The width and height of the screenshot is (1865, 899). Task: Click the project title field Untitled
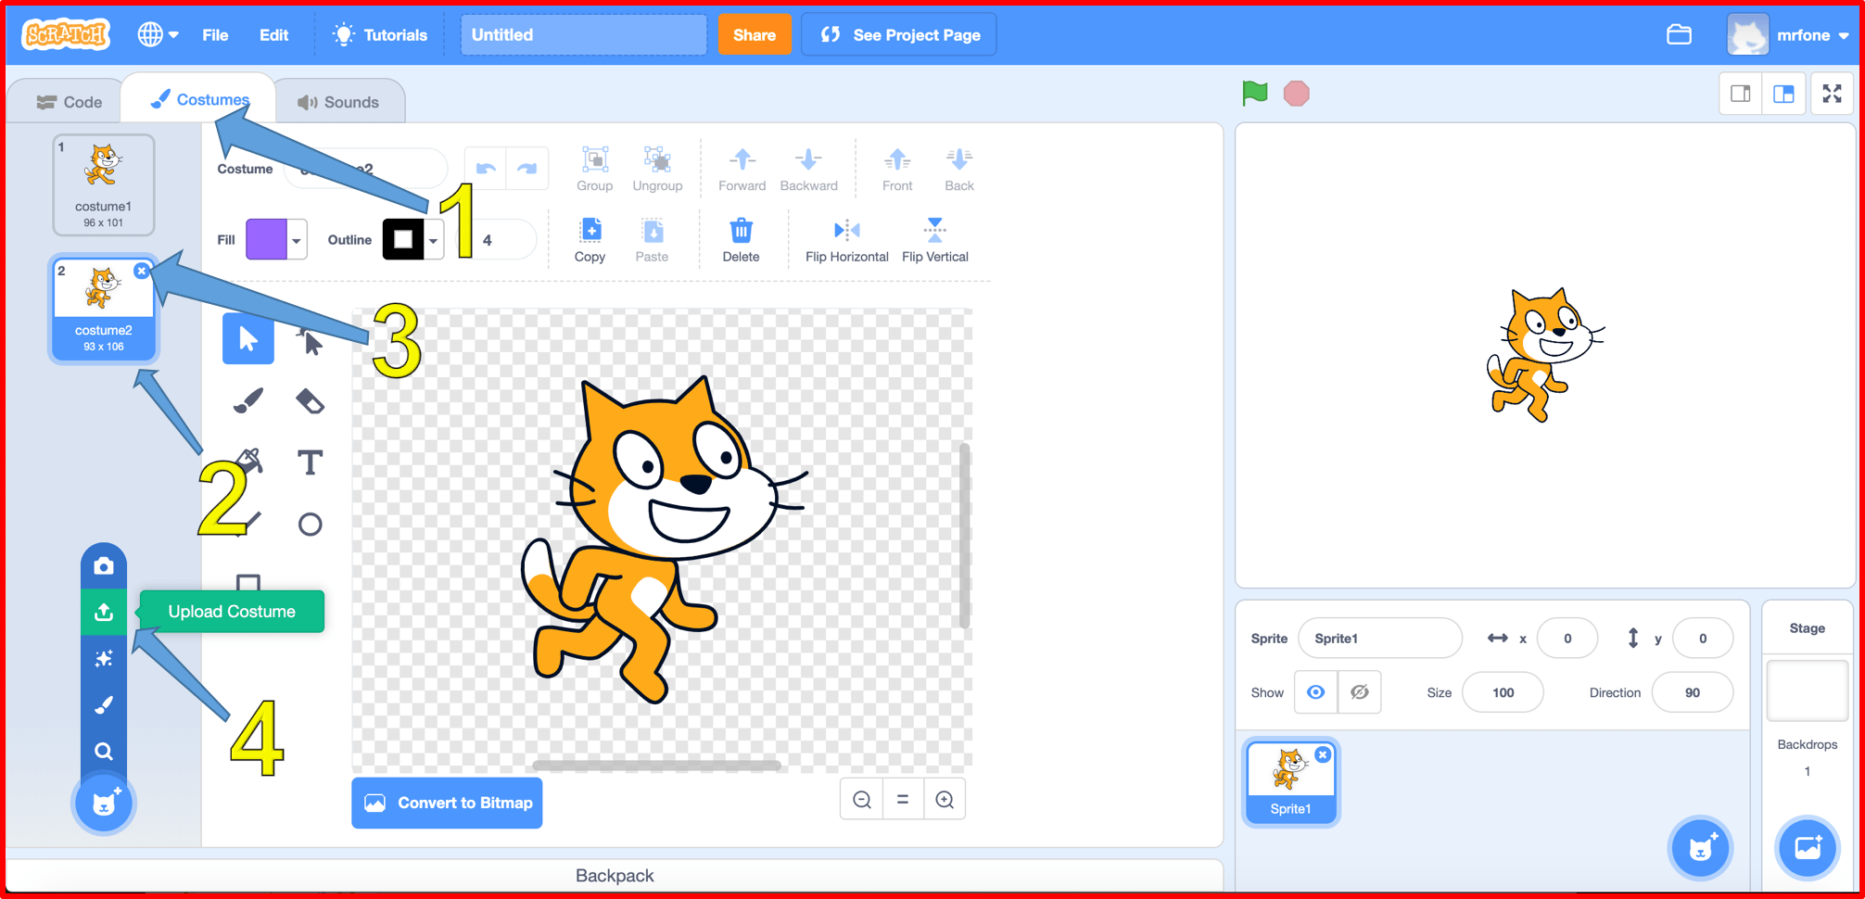(x=584, y=35)
